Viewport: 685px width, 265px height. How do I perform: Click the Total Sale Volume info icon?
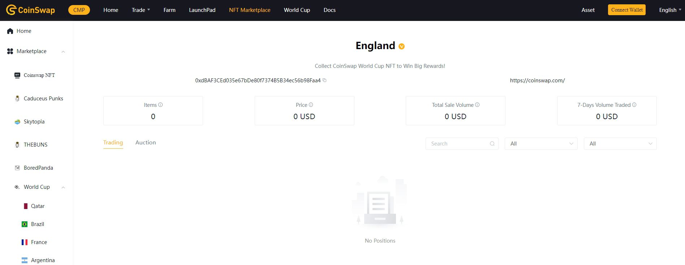(x=477, y=105)
